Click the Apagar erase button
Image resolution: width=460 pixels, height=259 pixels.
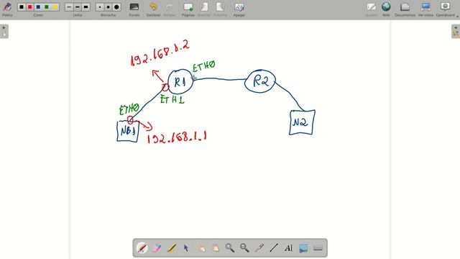point(239,9)
